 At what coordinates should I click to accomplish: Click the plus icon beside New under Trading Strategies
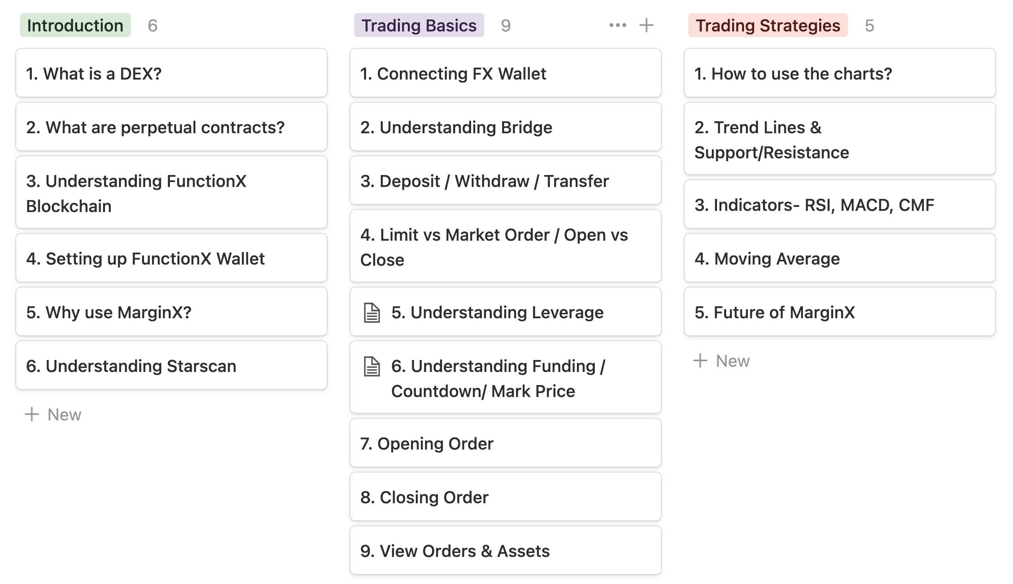click(x=700, y=360)
